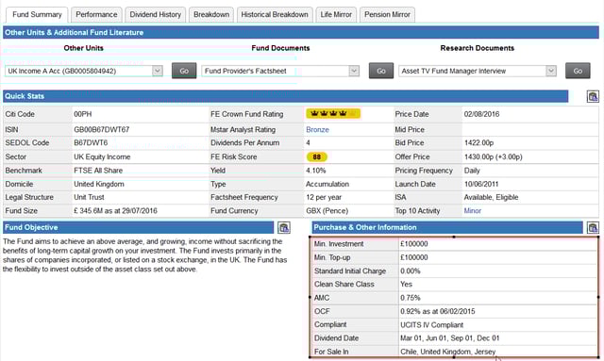Open the Other Units dropdown arrow

158,71
